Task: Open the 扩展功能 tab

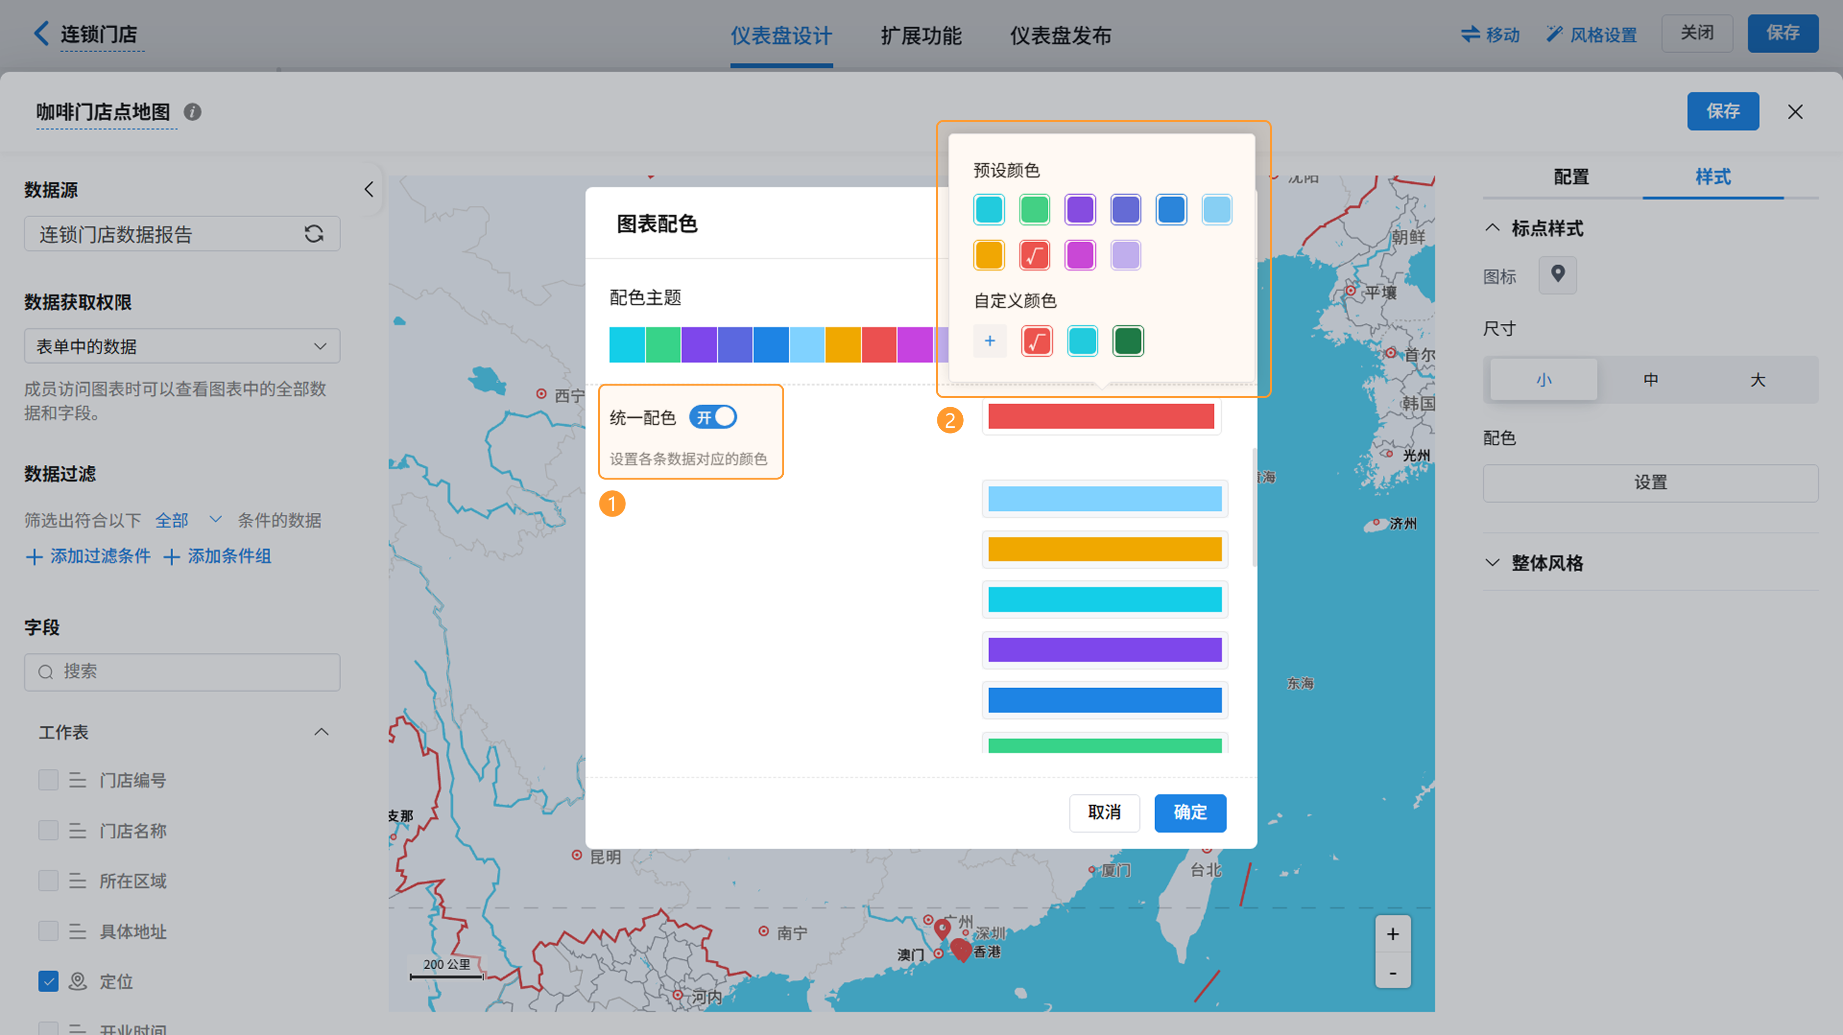Action: pos(921,35)
